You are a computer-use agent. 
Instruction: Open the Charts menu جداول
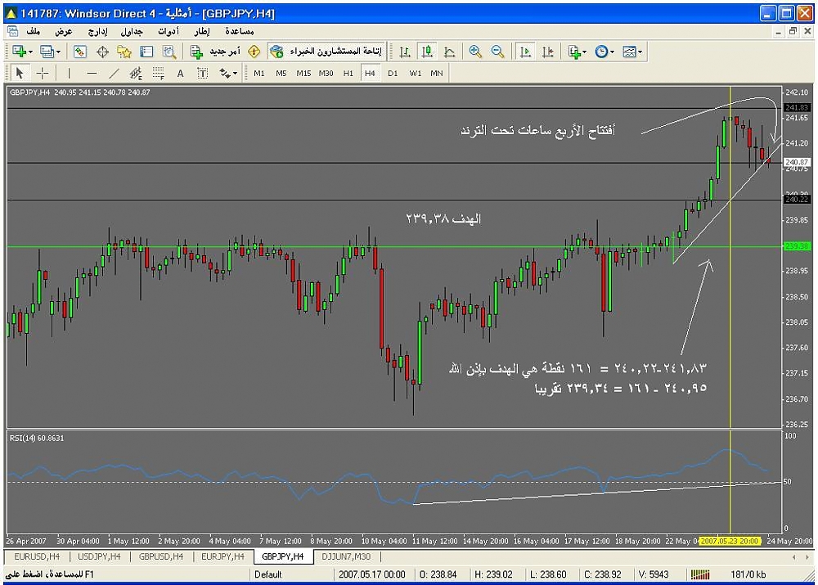(x=132, y=31)
